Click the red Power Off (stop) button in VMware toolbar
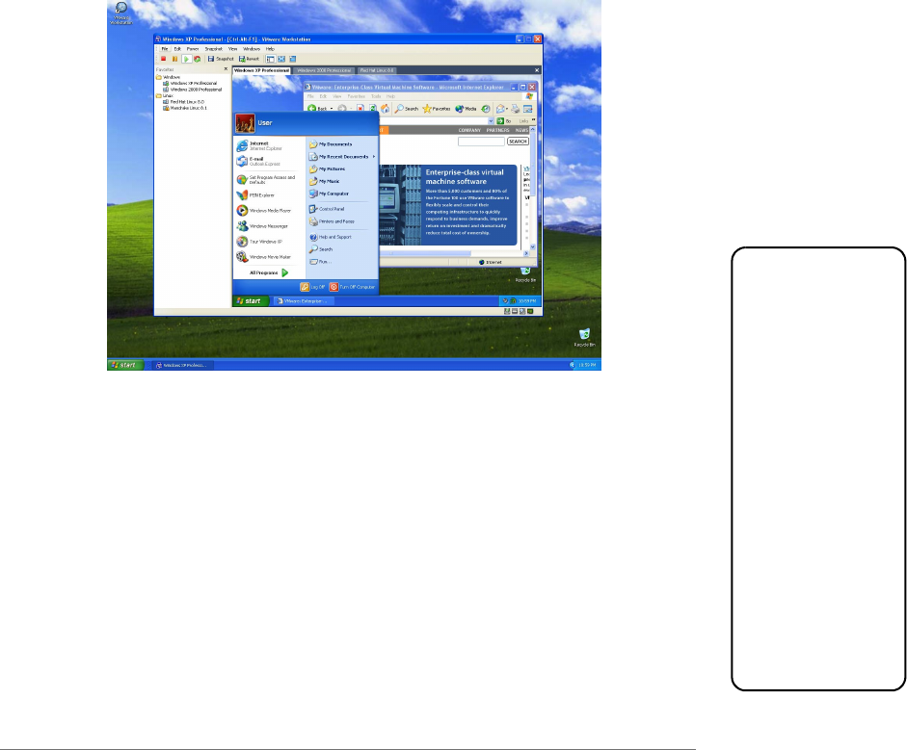The image size is (907, 750). [x=164, y=59]
